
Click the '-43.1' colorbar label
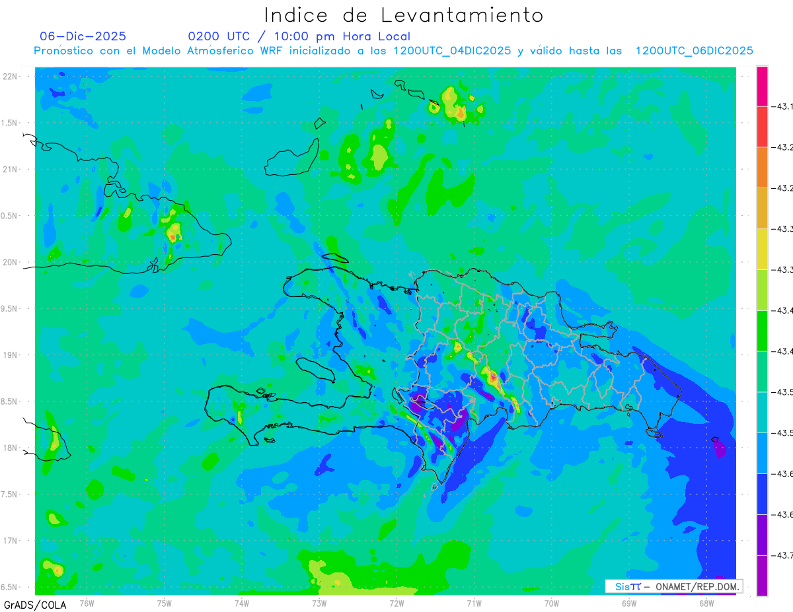(784, 106)
